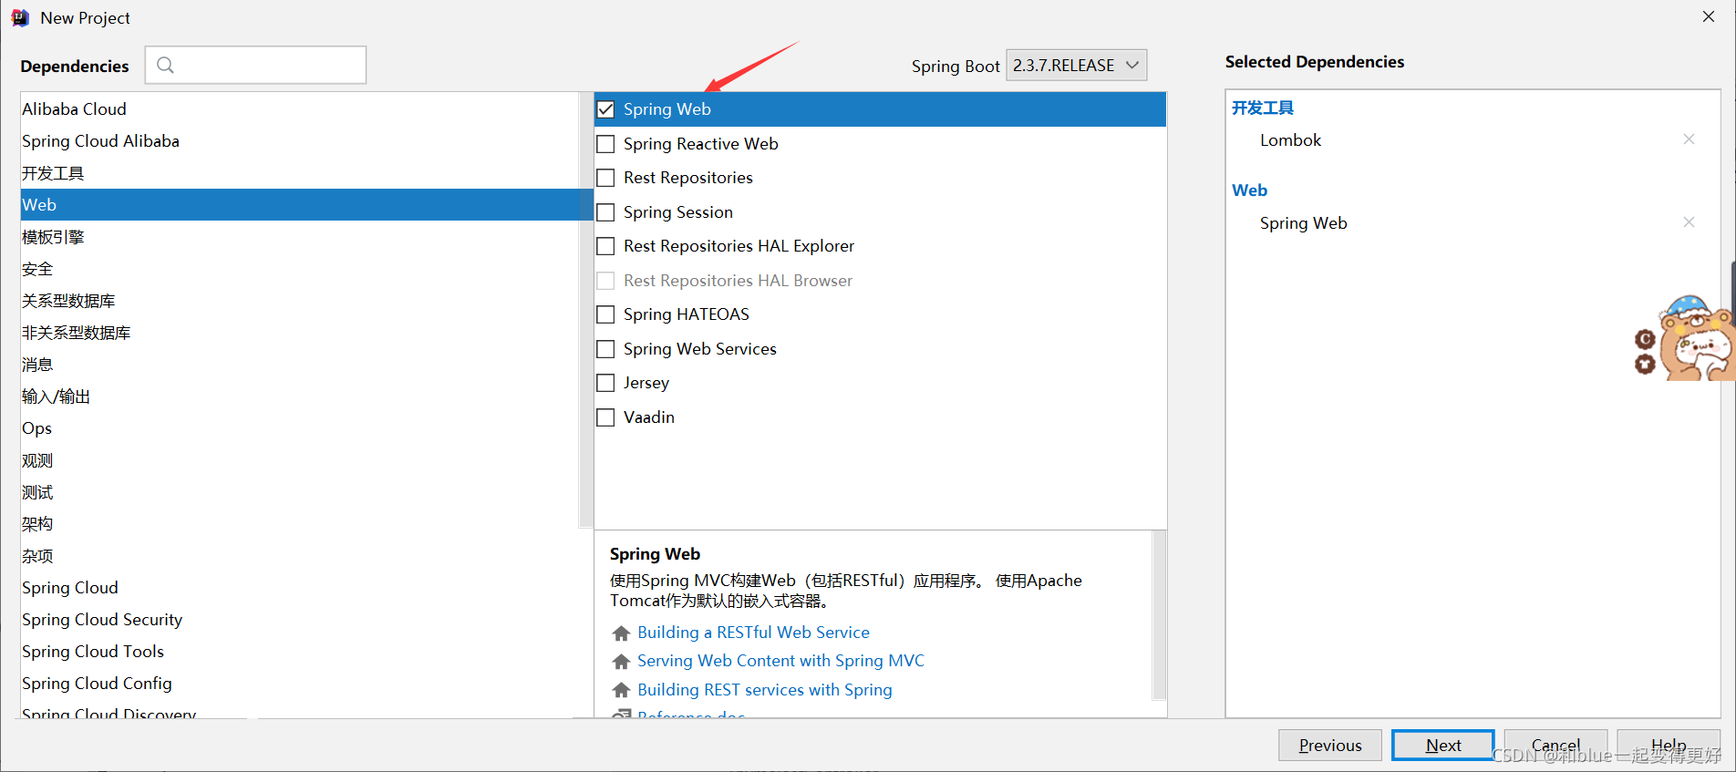Uncheck the Spring Web checkbox
Screen dimensions: 1736x772
tap(605, 109)
